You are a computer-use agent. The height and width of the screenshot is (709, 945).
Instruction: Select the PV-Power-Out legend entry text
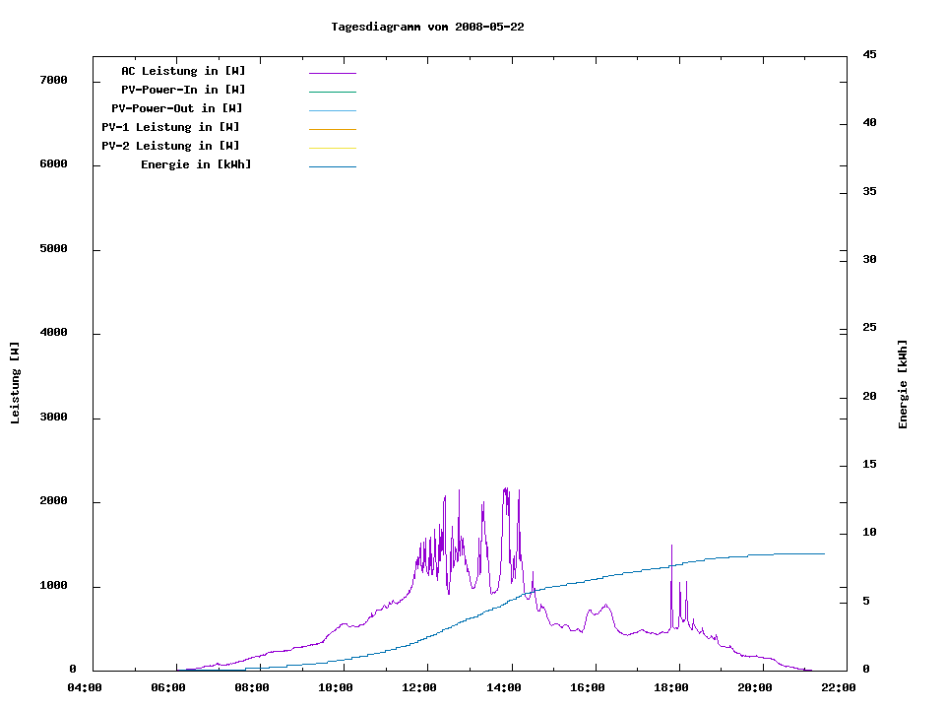click(x=177, y=108)
